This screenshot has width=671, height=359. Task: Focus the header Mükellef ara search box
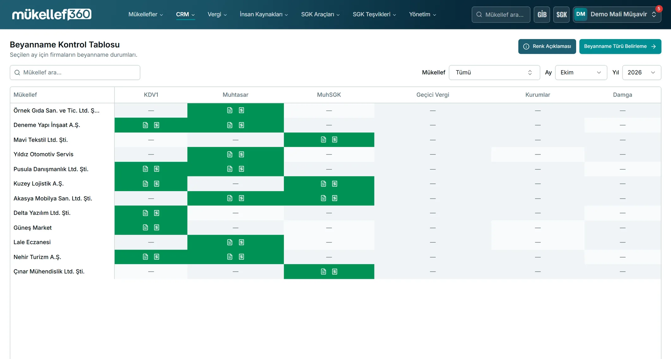(x=501, y=15)
